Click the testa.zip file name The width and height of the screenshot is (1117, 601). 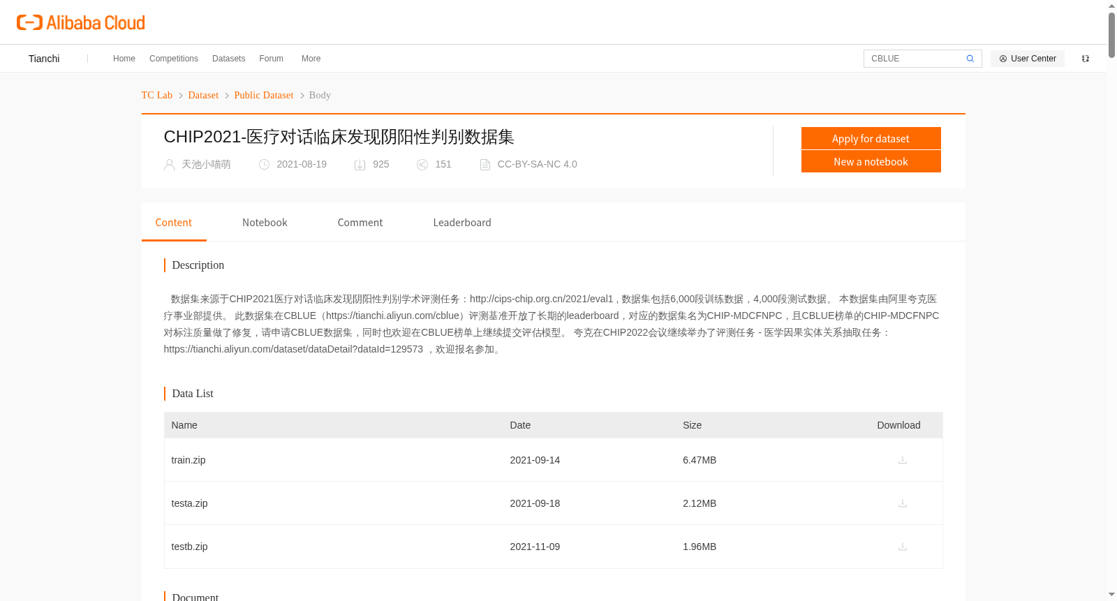tap(190, 503)
